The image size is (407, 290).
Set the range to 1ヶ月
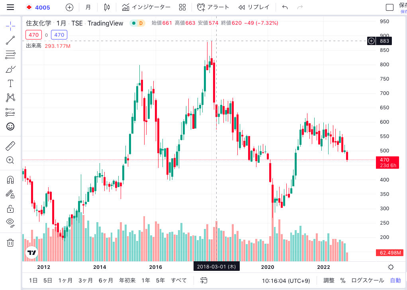(65, 280)
